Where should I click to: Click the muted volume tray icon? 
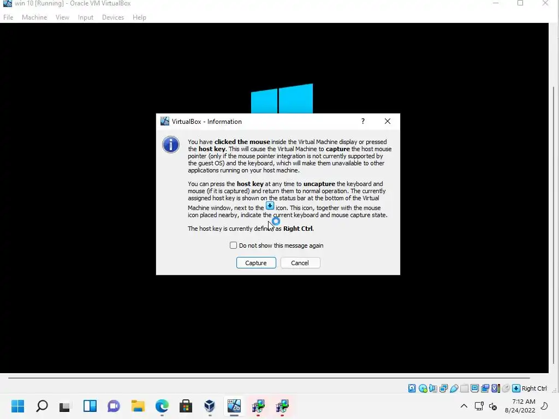(493, 406)
